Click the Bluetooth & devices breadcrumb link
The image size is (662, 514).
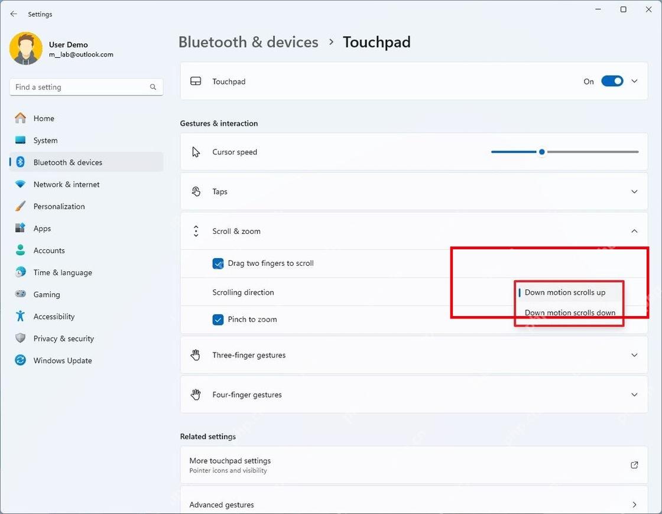click(x=248, y=42)
